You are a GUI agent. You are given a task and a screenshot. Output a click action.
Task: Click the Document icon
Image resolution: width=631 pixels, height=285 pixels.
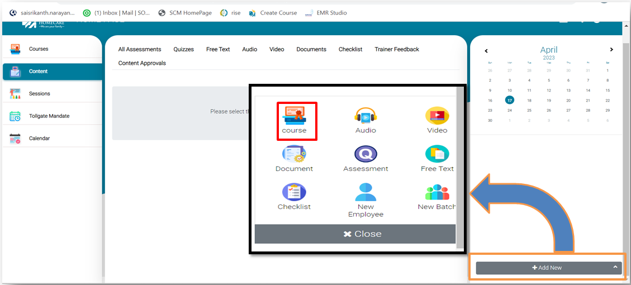pyautogui.click(x=294, y=154)
